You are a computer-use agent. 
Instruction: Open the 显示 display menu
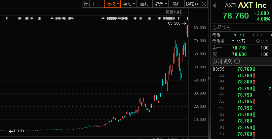(161, 4)
